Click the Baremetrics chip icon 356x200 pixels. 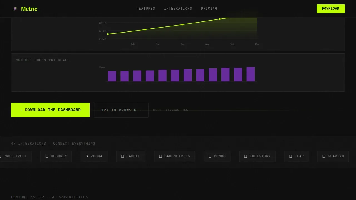point(160,156)
